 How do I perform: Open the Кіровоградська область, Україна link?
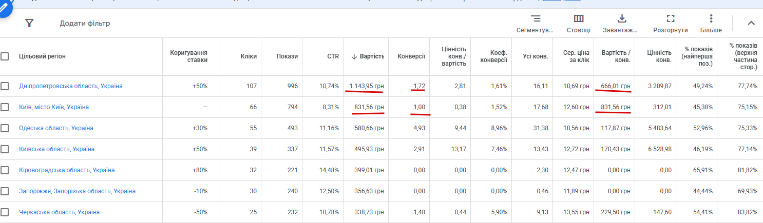(67, 170)
